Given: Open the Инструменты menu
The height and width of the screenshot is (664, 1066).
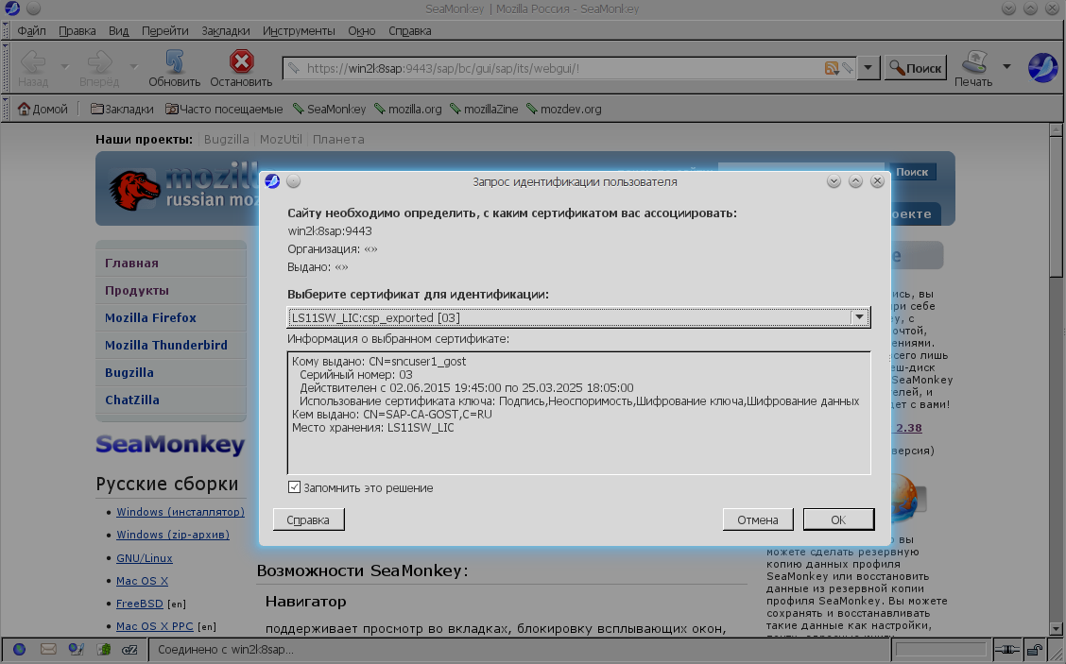Looking at the screenshot, I should coord(299,30).
